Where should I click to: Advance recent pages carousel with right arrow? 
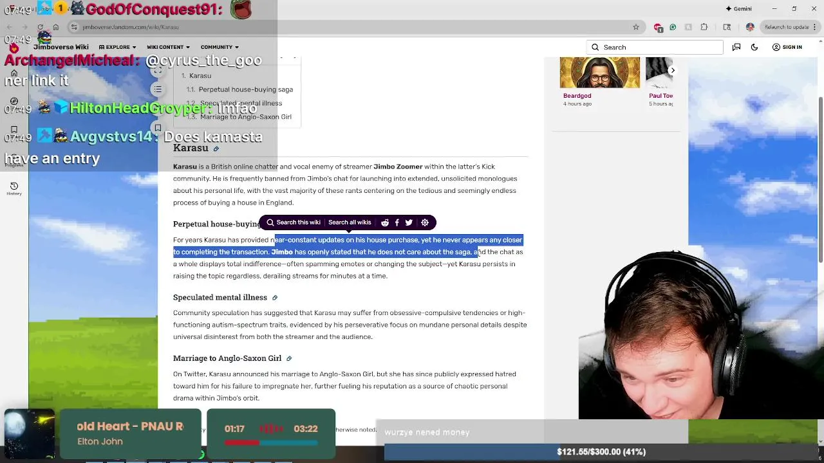673,70
